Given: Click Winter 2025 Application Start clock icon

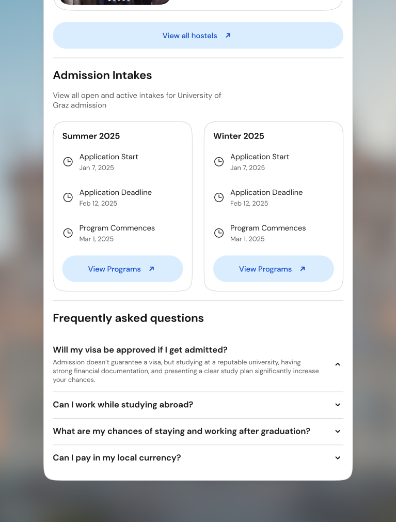Looking at the screenshot, I should (x=219, y=162).
